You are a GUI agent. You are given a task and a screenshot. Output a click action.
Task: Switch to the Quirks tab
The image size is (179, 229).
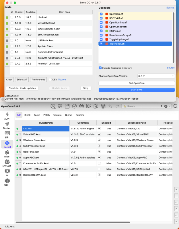[69, 115]
